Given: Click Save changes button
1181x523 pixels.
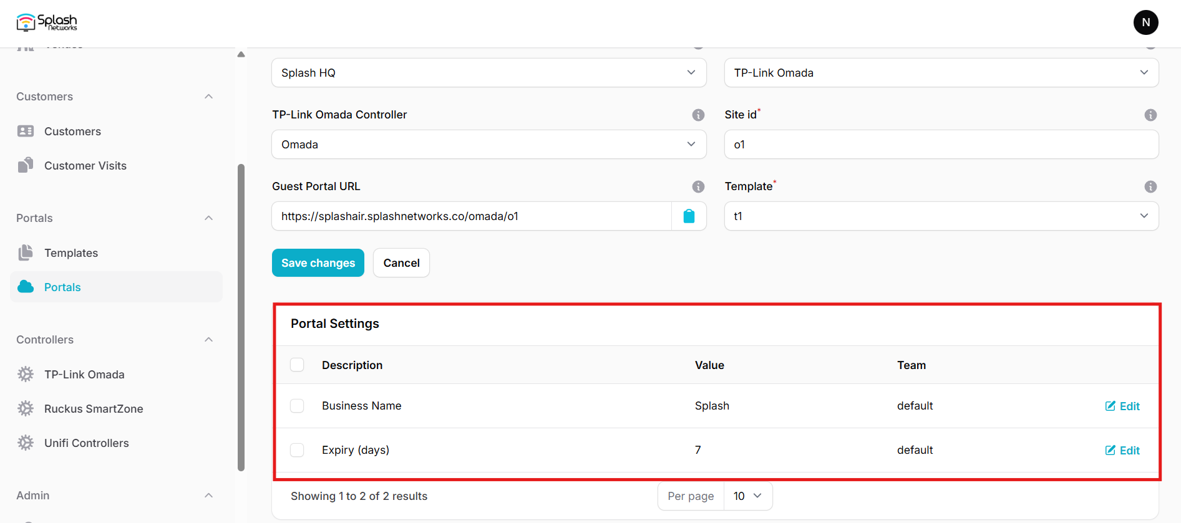Looking at the screenshot, I should [x=318, y=263].
